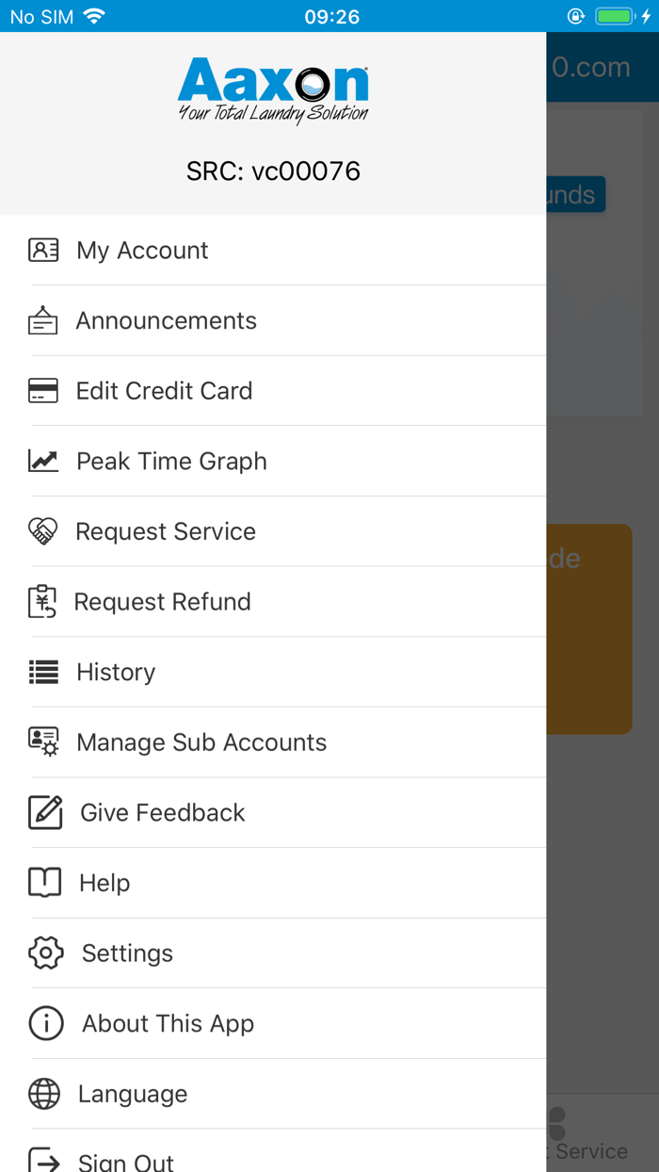Open the Help book icon
The image size is (659, 1172).
point(43,883)
